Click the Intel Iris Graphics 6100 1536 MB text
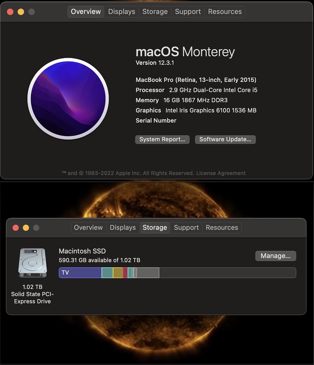Screen dimensions: 314x365 point(211,110)
